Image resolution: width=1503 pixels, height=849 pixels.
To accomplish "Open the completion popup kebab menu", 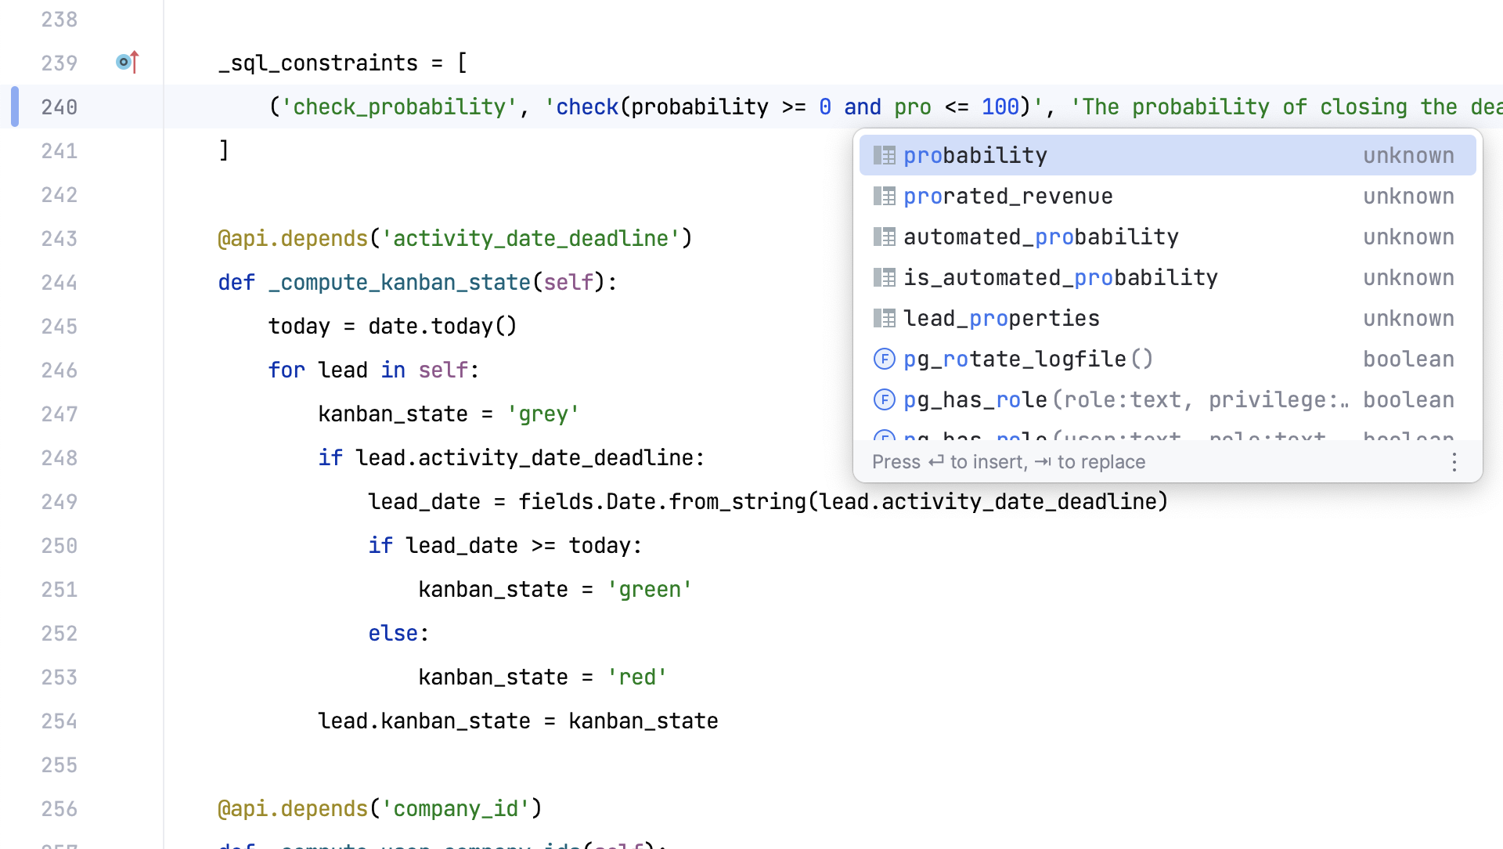I will pos(1454,462).
